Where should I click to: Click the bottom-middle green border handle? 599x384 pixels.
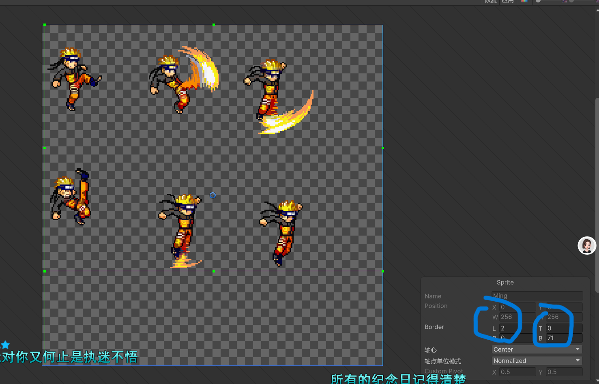click(x=214, y=271)
